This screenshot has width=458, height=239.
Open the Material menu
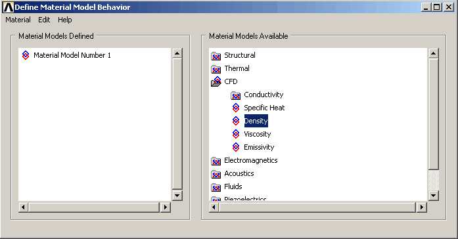[x=18, y=20]
